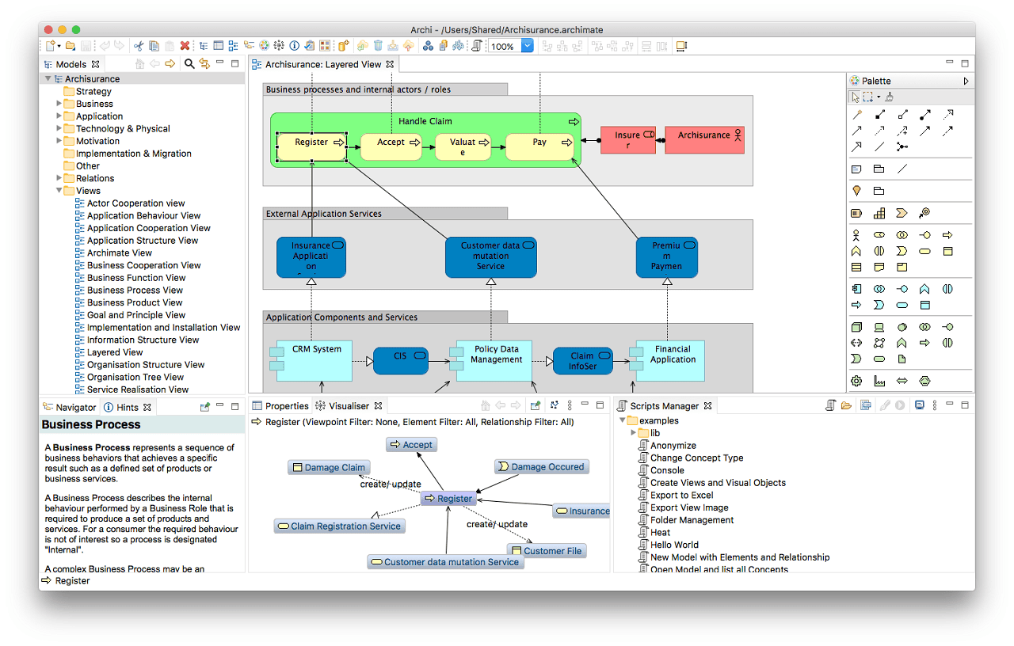This screenshot has width=1014, height=646.
Task: Select the Node cube tool in Palette
Action: pyautogui.click(x=856, y=327)
